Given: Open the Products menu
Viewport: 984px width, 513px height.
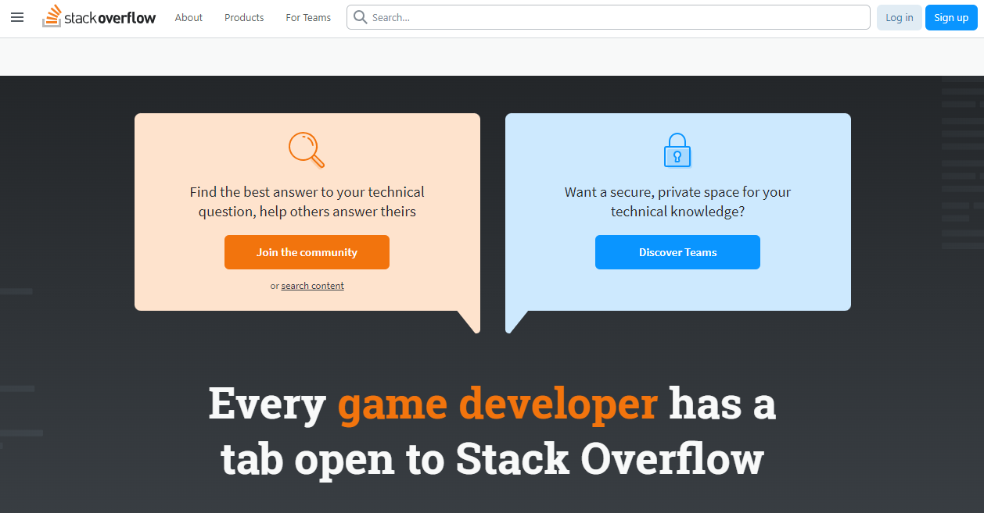Looking at the screenshot, I should [243, 17].
